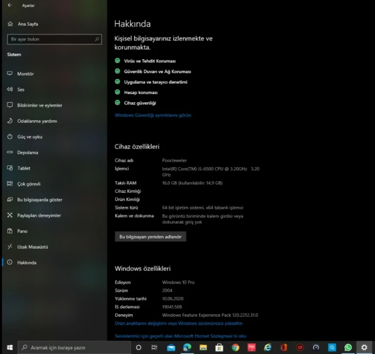
Task: Click taskbar search 'Aramak için buraya yazın'
Action: [74, 348]
